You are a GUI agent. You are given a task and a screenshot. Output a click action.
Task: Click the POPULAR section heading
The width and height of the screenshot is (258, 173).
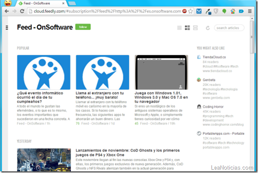coord(23,48)
